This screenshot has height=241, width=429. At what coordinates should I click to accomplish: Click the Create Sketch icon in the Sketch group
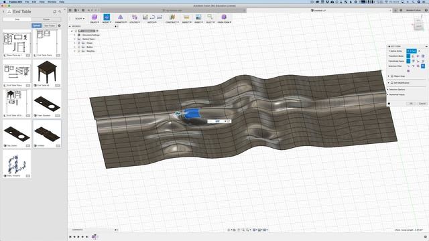[x=145, y=17]
